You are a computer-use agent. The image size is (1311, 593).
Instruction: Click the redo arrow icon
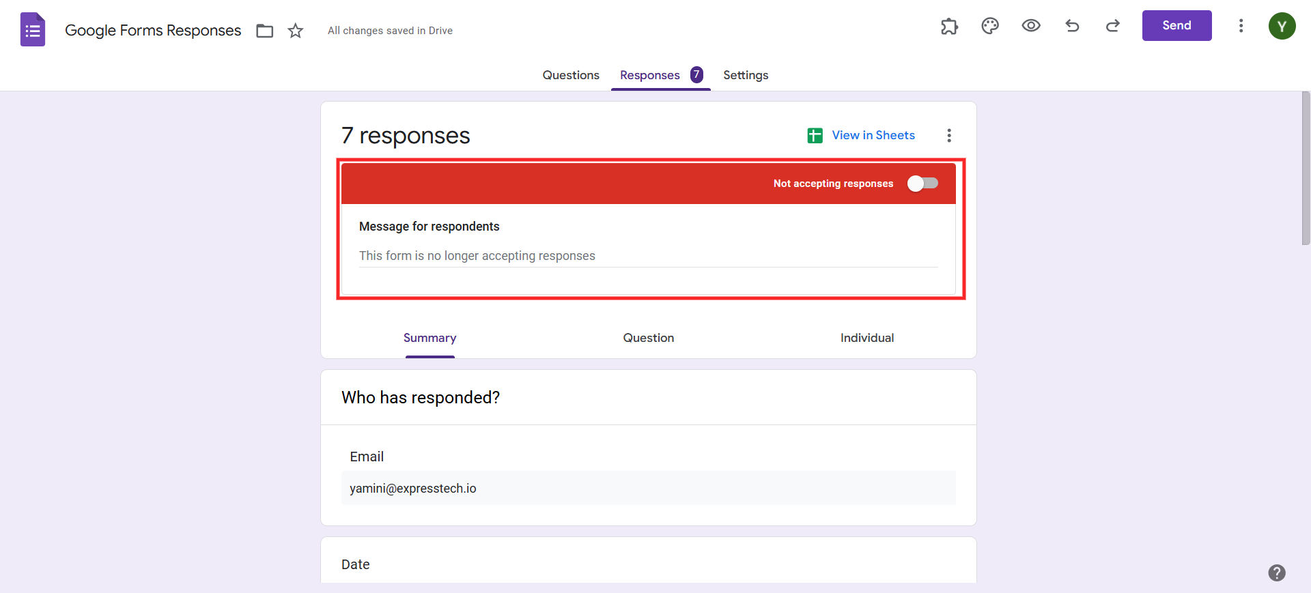click(x=1113, y=26)
